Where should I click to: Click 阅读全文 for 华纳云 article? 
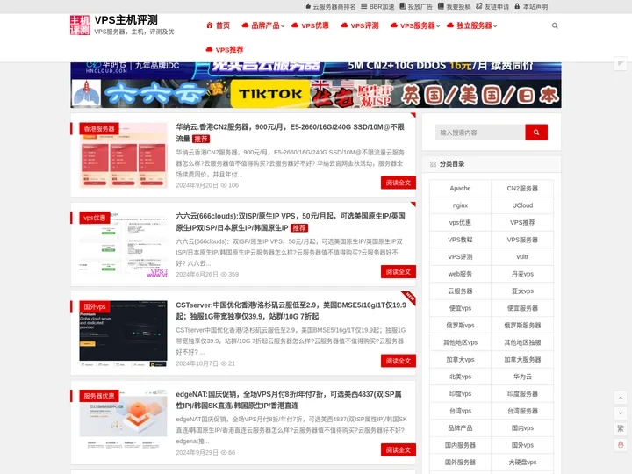[x=399, y=183]
